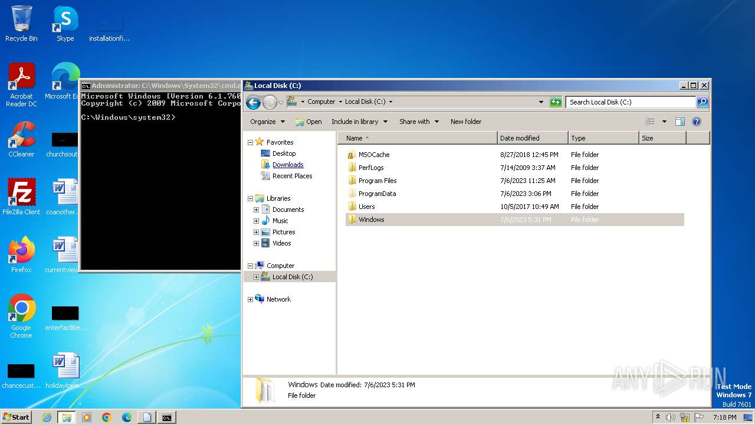This screenshot has width=755, height=425.
Task: Select the PerfLogs folder
Action: click(371, 168)
